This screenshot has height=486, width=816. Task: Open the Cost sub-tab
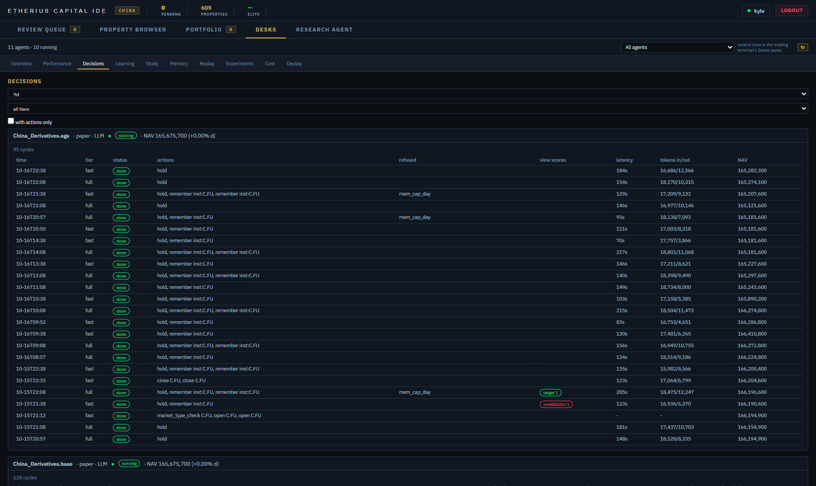[x=270, y=64]
